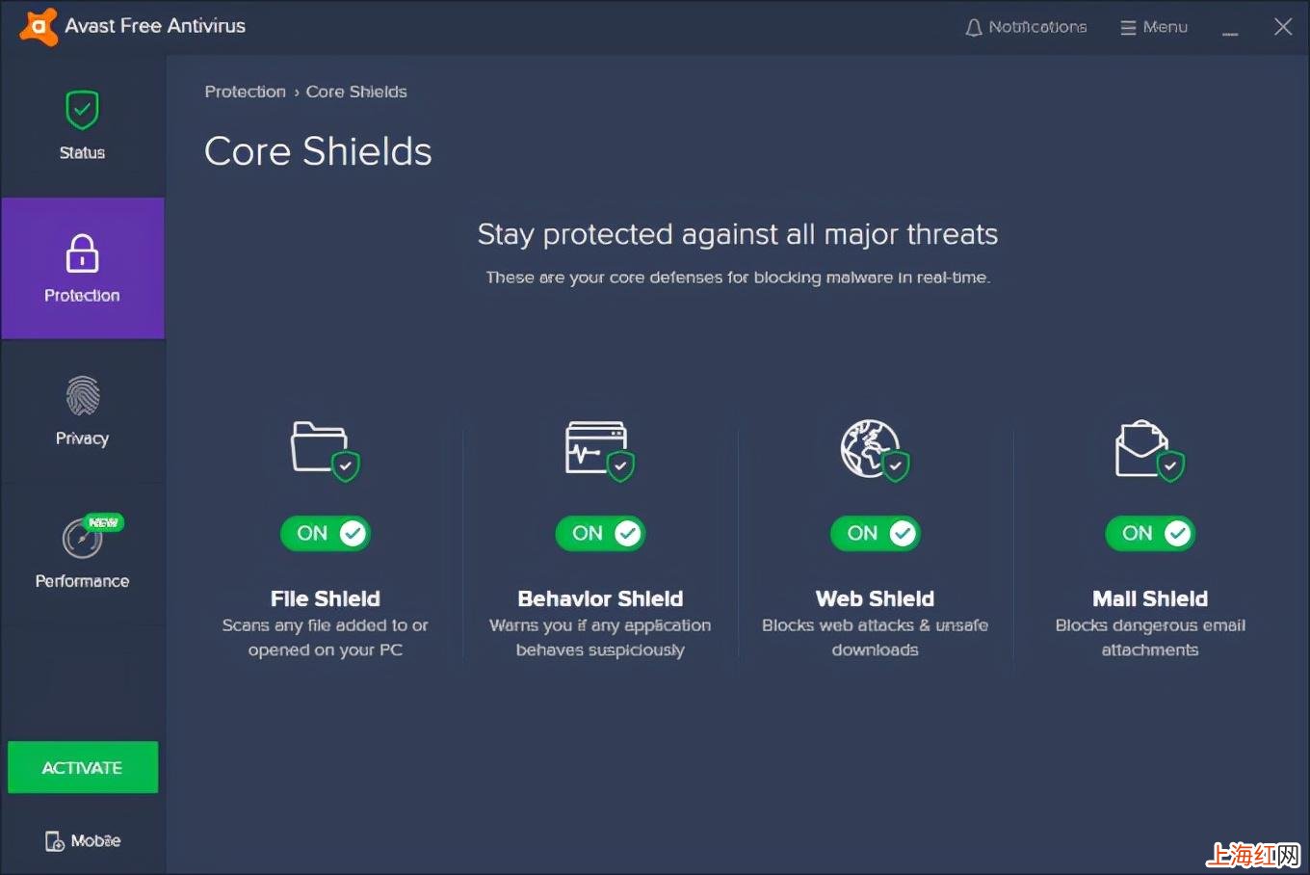Click the Protection breadcrumb link
1310x875 pixels.
pyautogui.click(x=245, y=92)
